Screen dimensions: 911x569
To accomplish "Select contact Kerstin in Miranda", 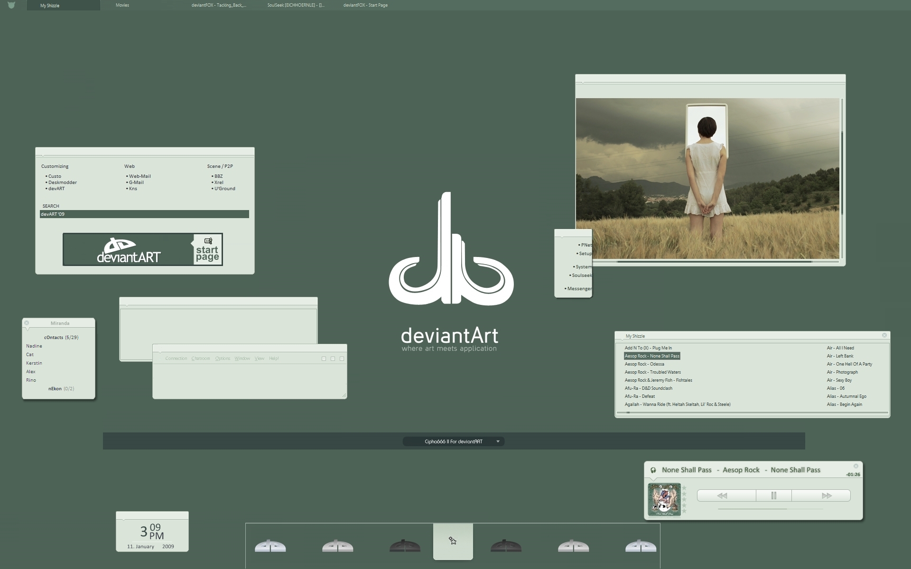I will 34,363.
